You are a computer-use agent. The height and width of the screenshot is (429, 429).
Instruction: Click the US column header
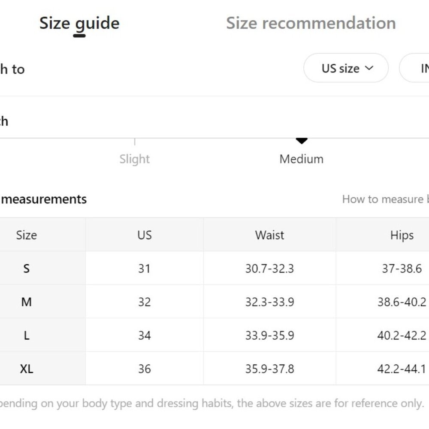[145, 235]
